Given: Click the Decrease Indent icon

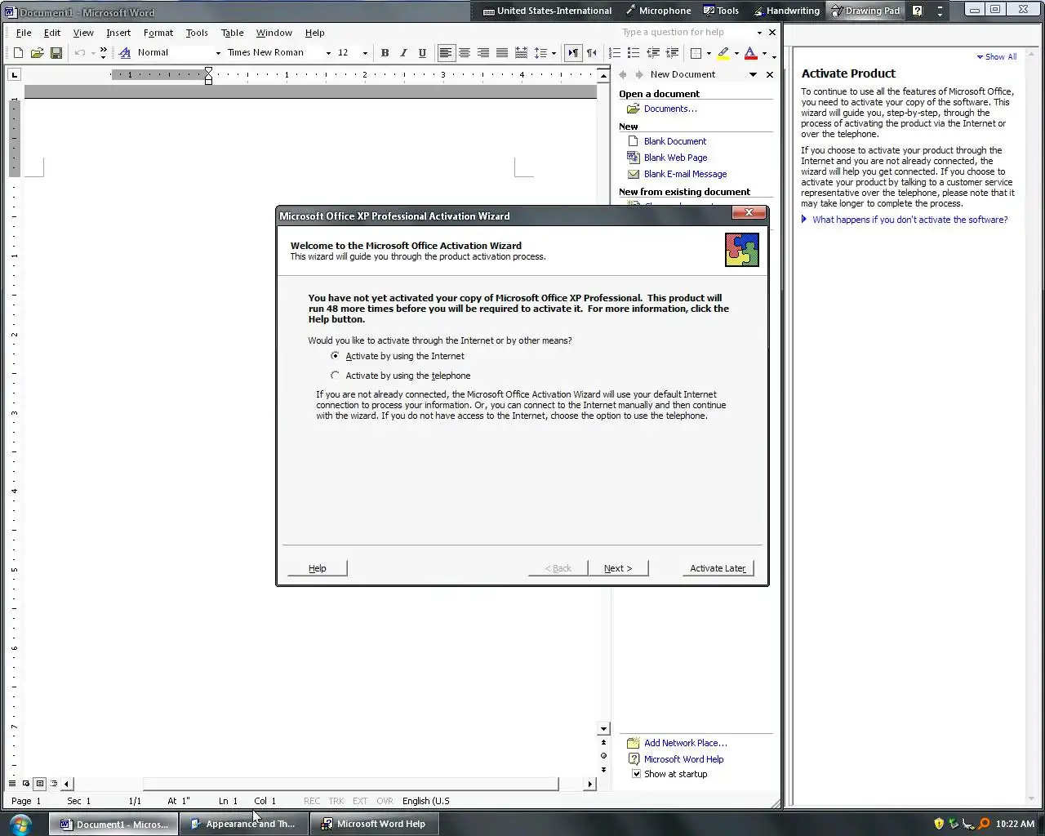Looking at the screenshot, I should (x=653, y=53).
